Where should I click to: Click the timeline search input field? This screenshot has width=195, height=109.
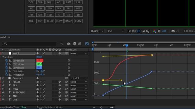[29, 44]
